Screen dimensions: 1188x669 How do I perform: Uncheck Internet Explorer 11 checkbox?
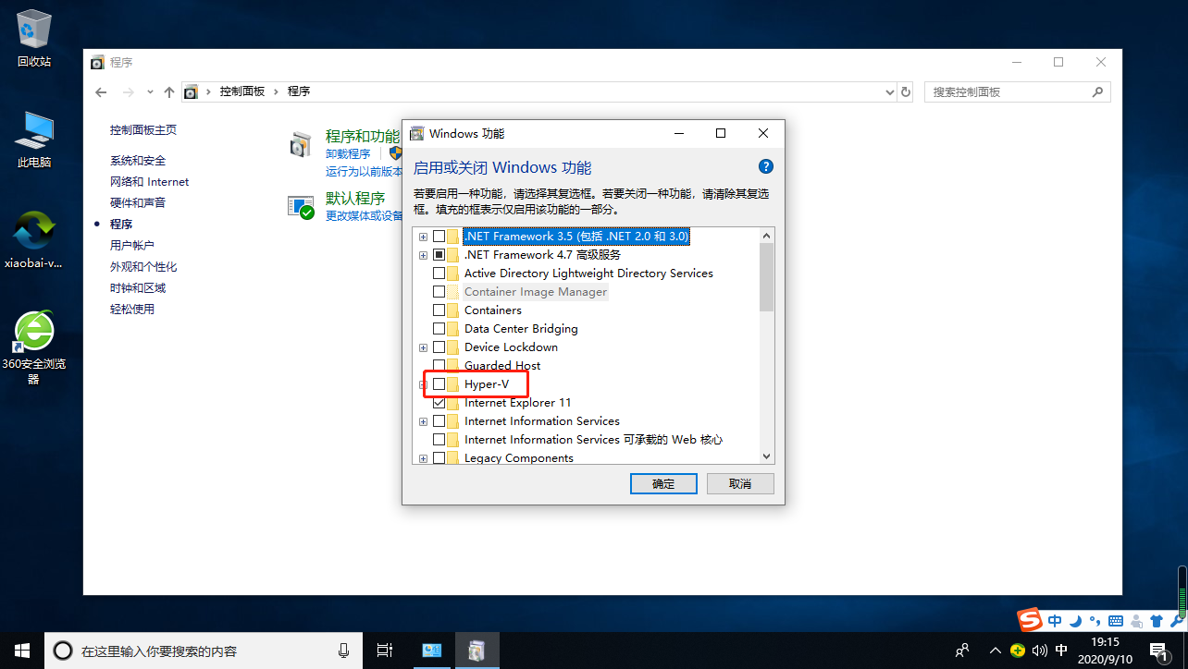pyautogui.click(x=439, y=403)
